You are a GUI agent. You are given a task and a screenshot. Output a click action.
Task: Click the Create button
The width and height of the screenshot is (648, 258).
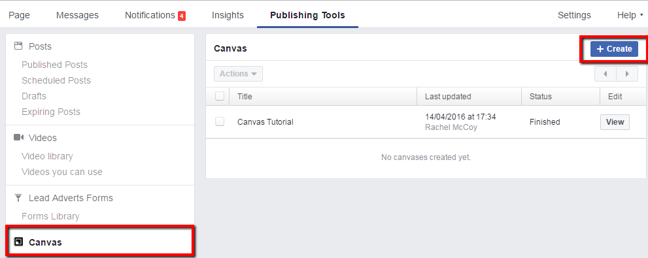(x=614, y=49)
